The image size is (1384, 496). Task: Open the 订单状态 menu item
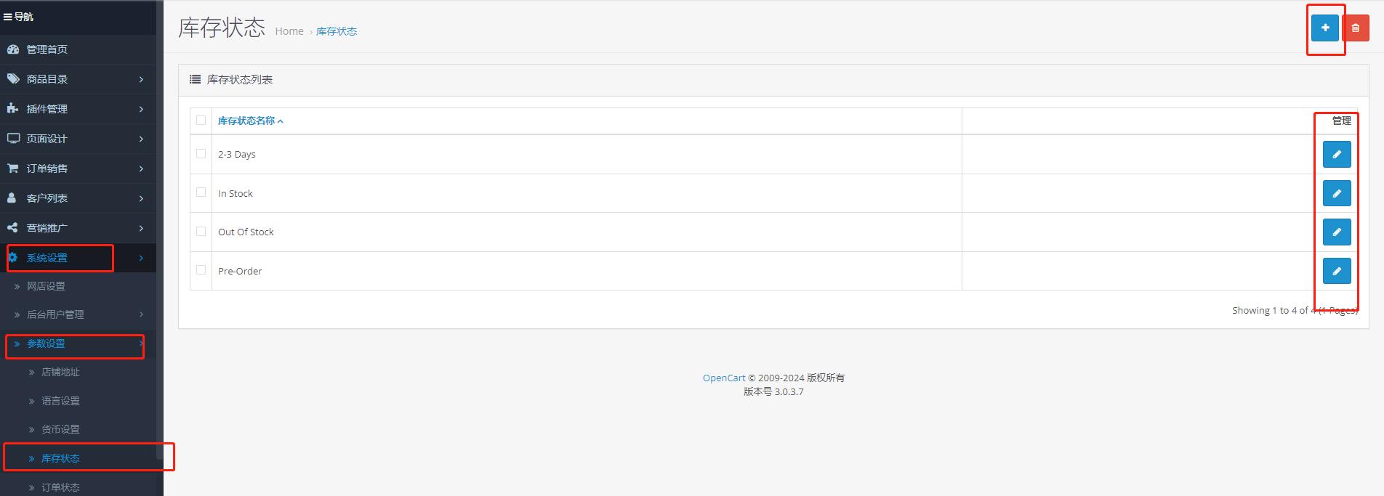60,487
